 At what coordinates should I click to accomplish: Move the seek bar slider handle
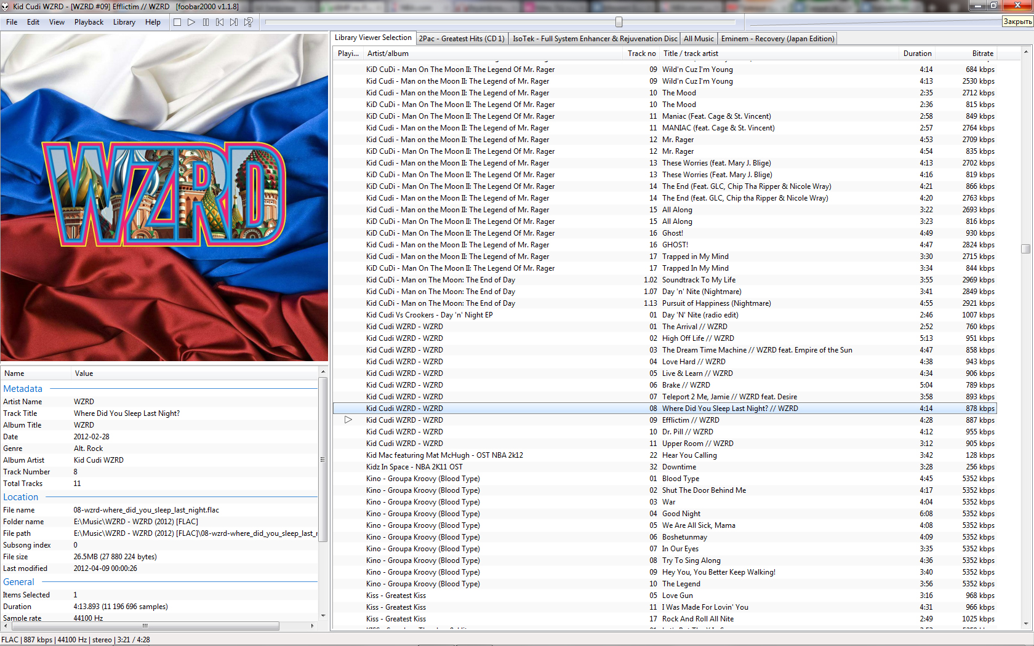coord(619,22)
